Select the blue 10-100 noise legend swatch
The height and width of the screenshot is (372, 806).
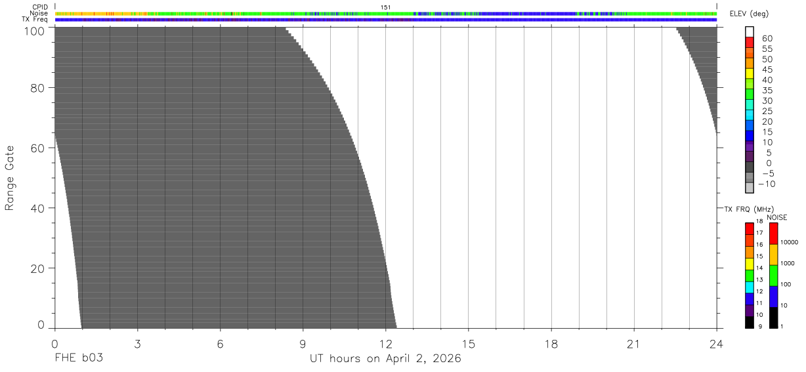(x=773, y=297)
